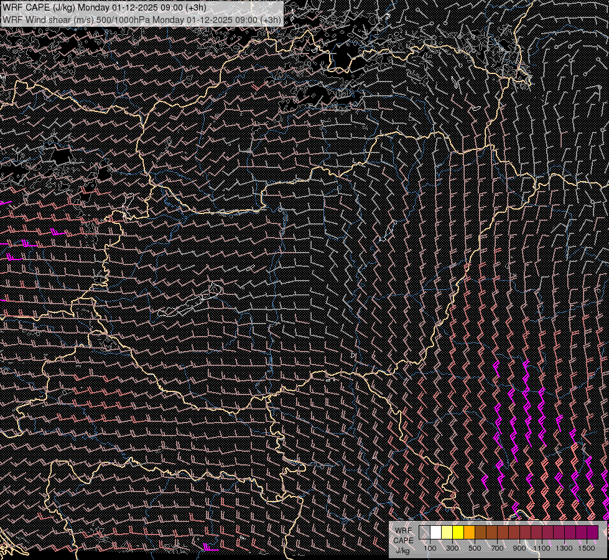Click the WRF CAPE title line at top
The width and height of the screenshot is (609, 560).
[104, 7]
